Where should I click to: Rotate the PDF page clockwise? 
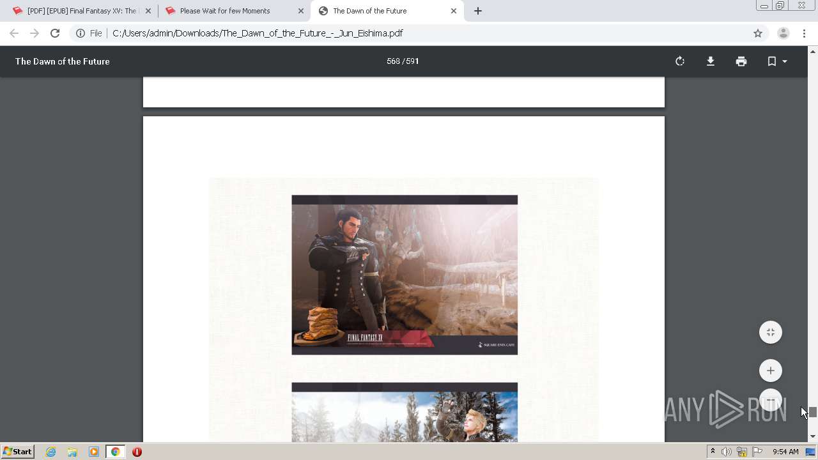tap(680, 61)
